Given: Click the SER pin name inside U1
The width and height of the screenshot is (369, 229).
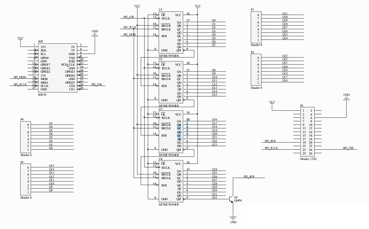Looking at the screenshot, I should pos(164,36).
